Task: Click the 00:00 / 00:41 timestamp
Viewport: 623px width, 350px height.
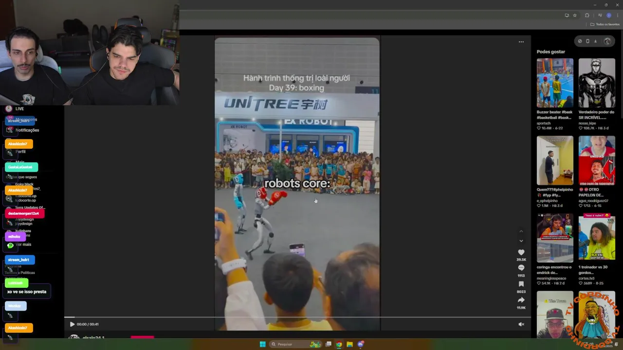Action: (88, 324)
